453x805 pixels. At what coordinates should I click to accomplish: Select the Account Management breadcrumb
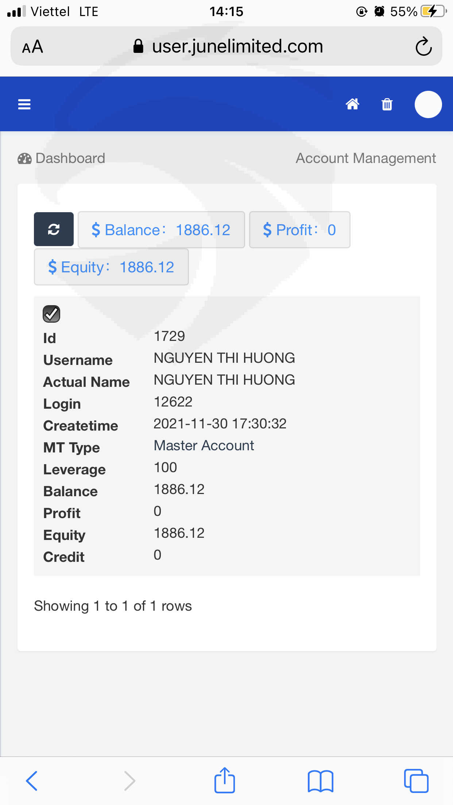[366, 158]
